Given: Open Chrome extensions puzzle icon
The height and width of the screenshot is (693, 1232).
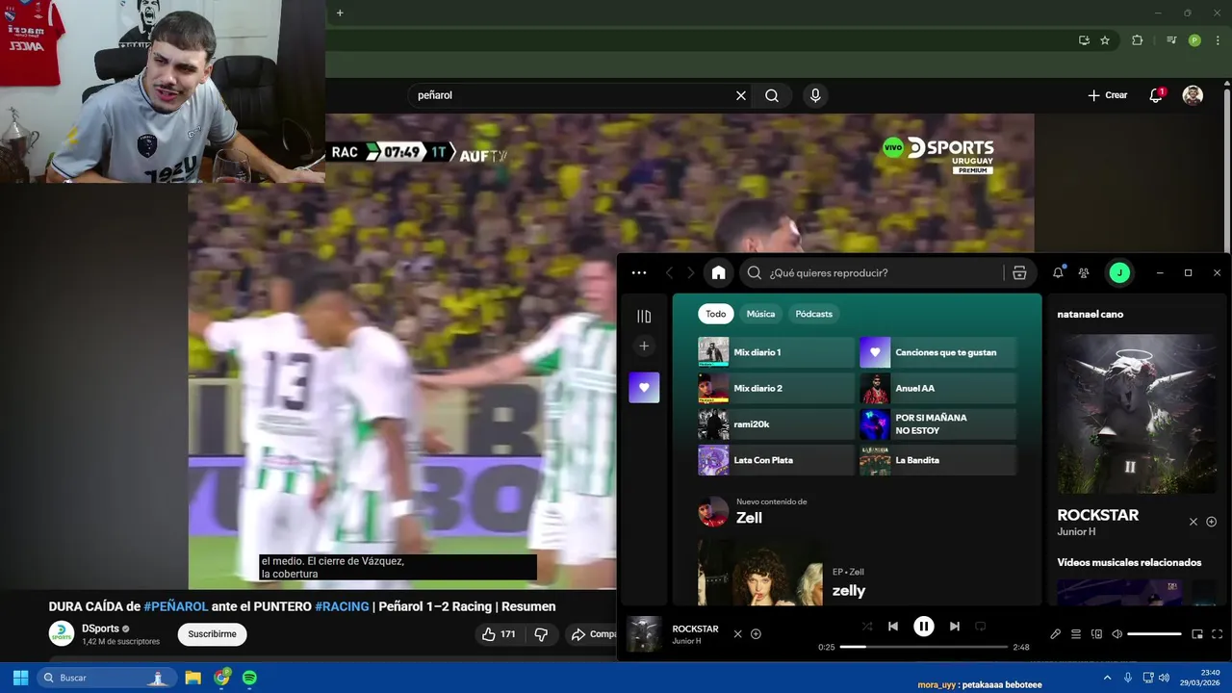Looking at the screenshot, I should click(x=1138, y=40).
